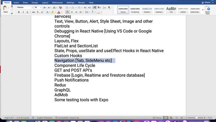Viewport: 216px width, 122px height.
Task: Sort text with the A-Z icon
Action: coord(104,7)
